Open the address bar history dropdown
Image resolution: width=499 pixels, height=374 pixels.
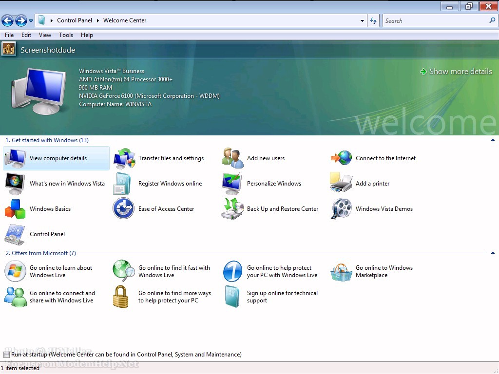pyautogui.click(x=362, y=20)
